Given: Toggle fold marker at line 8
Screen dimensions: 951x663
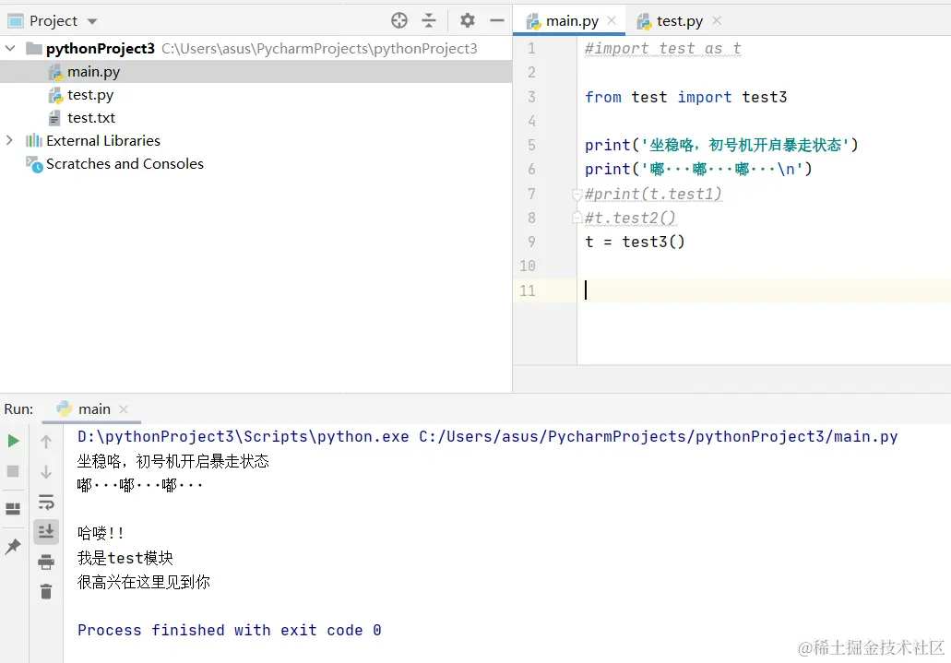Looking at the screenshot, I should pyautogui.click(x=577, y=218).
